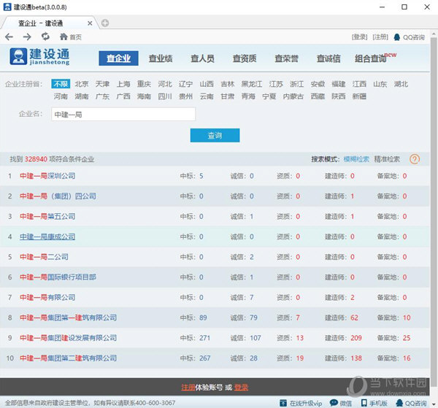This screenshot has height=408, width=438.
Task: Click the 企业名 input field
Action: (x=123, y=114)
